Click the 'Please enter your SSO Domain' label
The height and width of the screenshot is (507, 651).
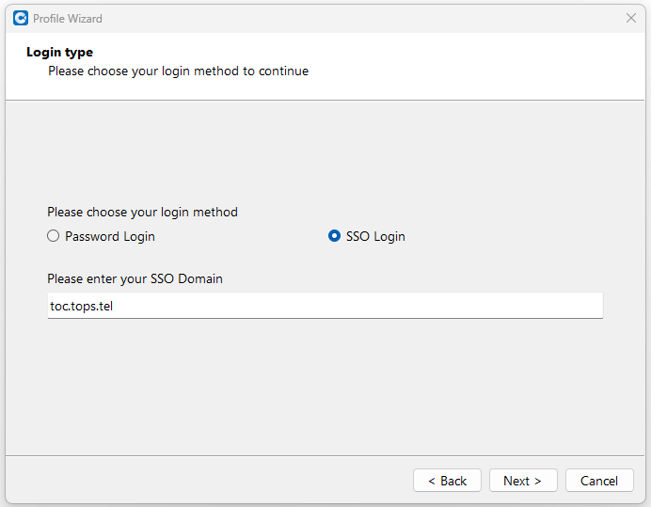(x=135, y=278)
